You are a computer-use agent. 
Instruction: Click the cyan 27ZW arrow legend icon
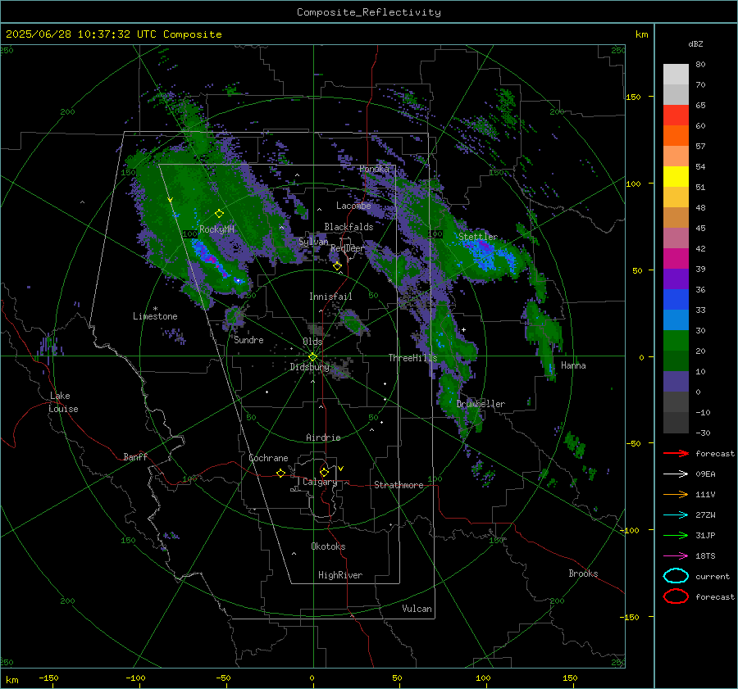(676, 515)
